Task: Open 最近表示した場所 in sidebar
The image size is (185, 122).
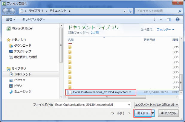Action: click(23, 57)
